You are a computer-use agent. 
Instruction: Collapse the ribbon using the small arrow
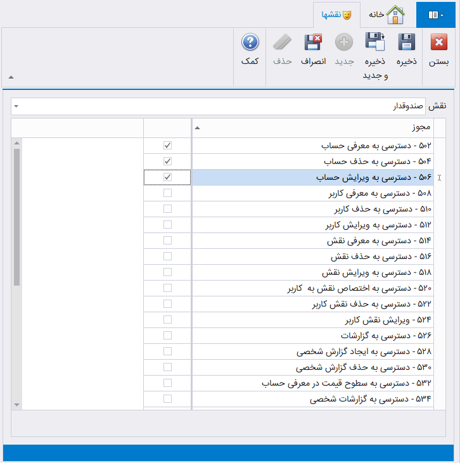[x=11, y=77]
